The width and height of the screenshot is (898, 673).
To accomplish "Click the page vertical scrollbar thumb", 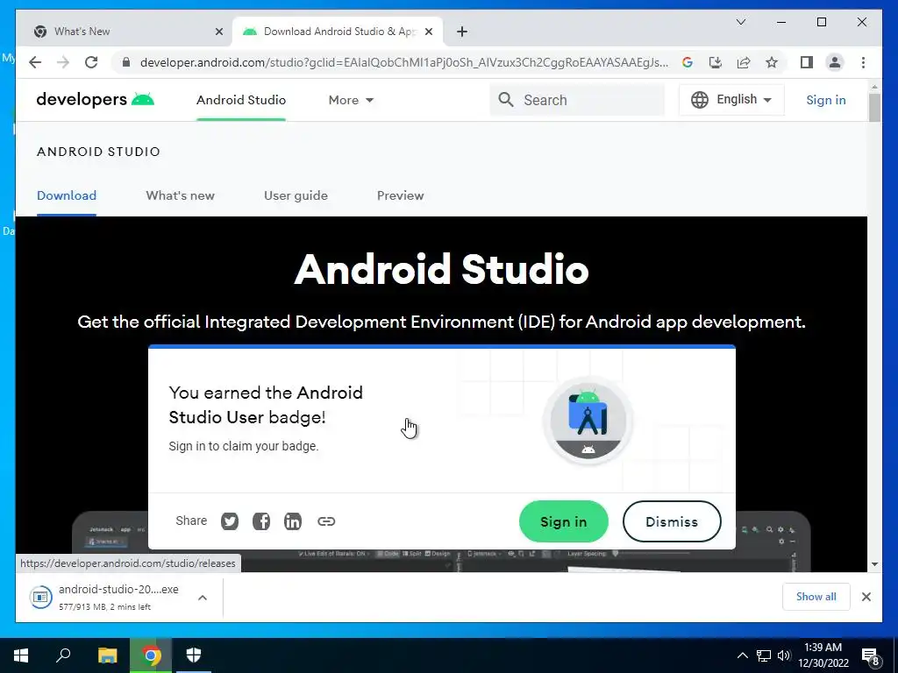I will pyautogui.click(x=874, y=108).
